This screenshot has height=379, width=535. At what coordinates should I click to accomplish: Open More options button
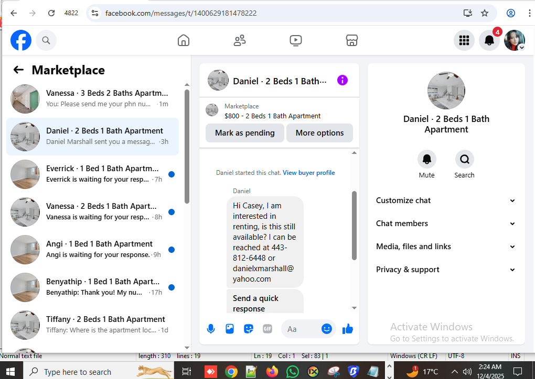click(x=320, y=133)
